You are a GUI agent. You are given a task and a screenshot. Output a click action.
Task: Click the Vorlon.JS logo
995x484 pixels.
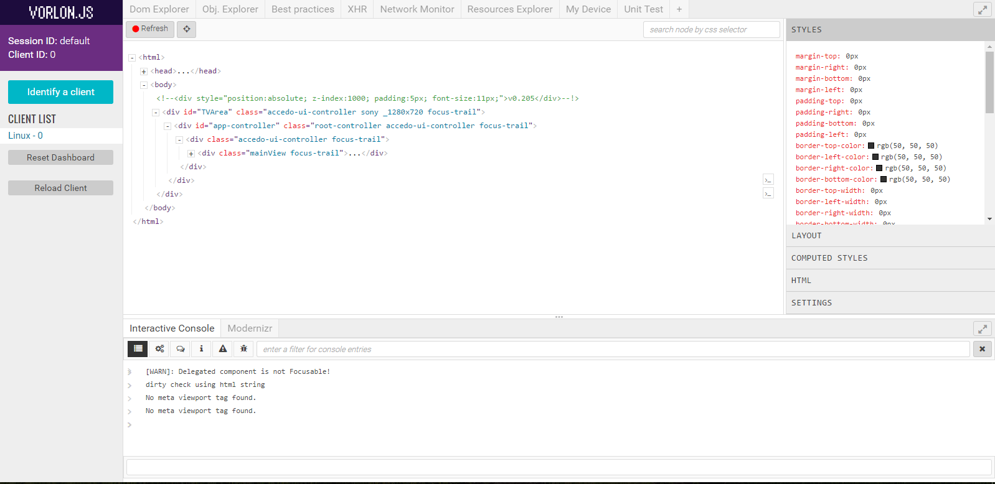(x=61, y=12)
